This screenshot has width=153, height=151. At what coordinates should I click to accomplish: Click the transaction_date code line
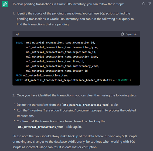(62, 57)
